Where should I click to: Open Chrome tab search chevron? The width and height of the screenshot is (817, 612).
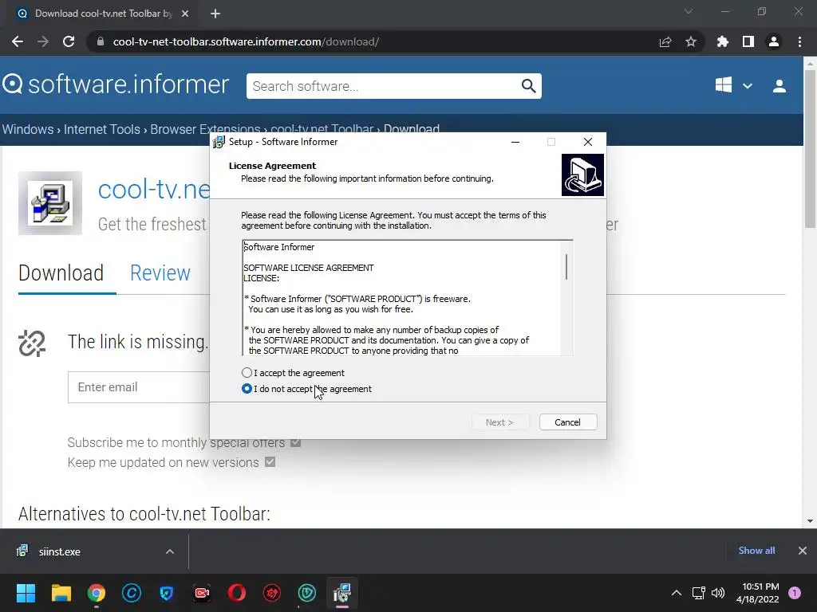[689, 11]
